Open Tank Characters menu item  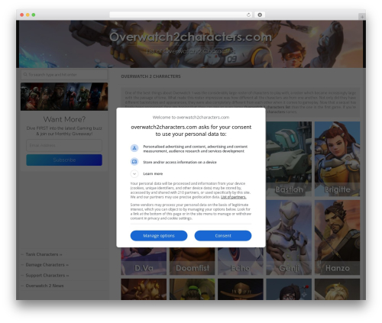point(44,254)
